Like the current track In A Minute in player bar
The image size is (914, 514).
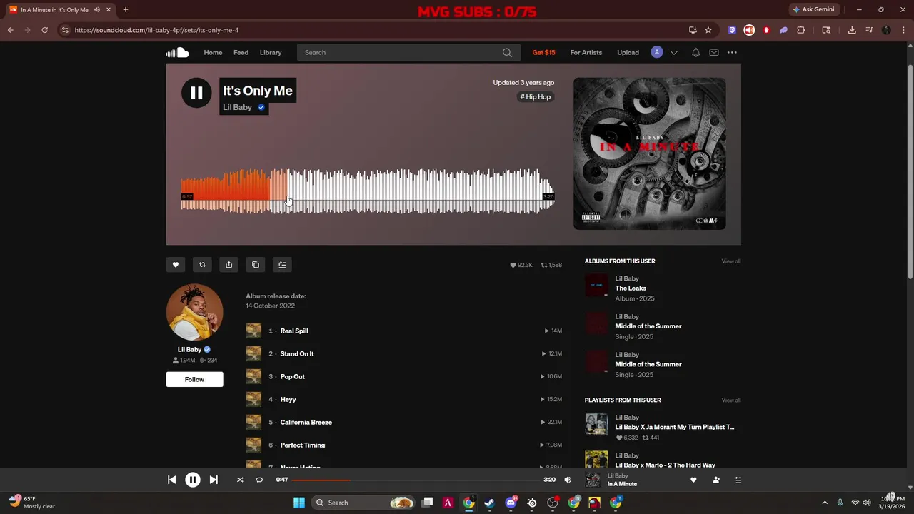point(693,480)
